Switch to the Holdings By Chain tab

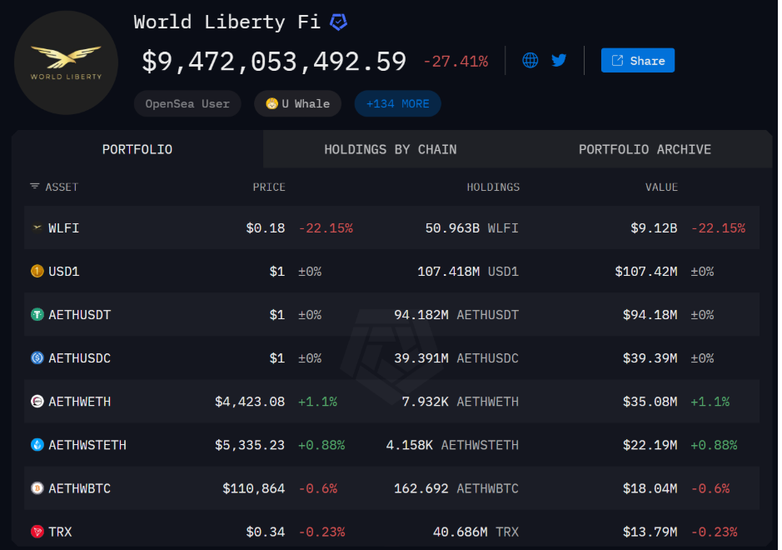391,149
